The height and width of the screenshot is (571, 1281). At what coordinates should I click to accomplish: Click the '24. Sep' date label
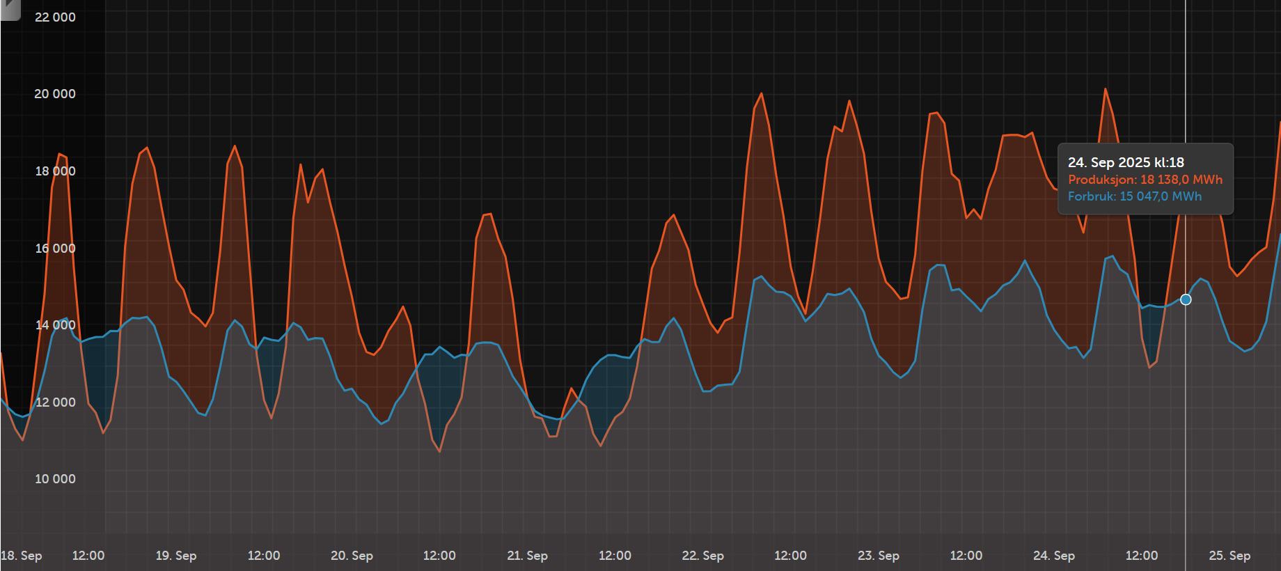pyautogui.click(x=1054, y=556)
